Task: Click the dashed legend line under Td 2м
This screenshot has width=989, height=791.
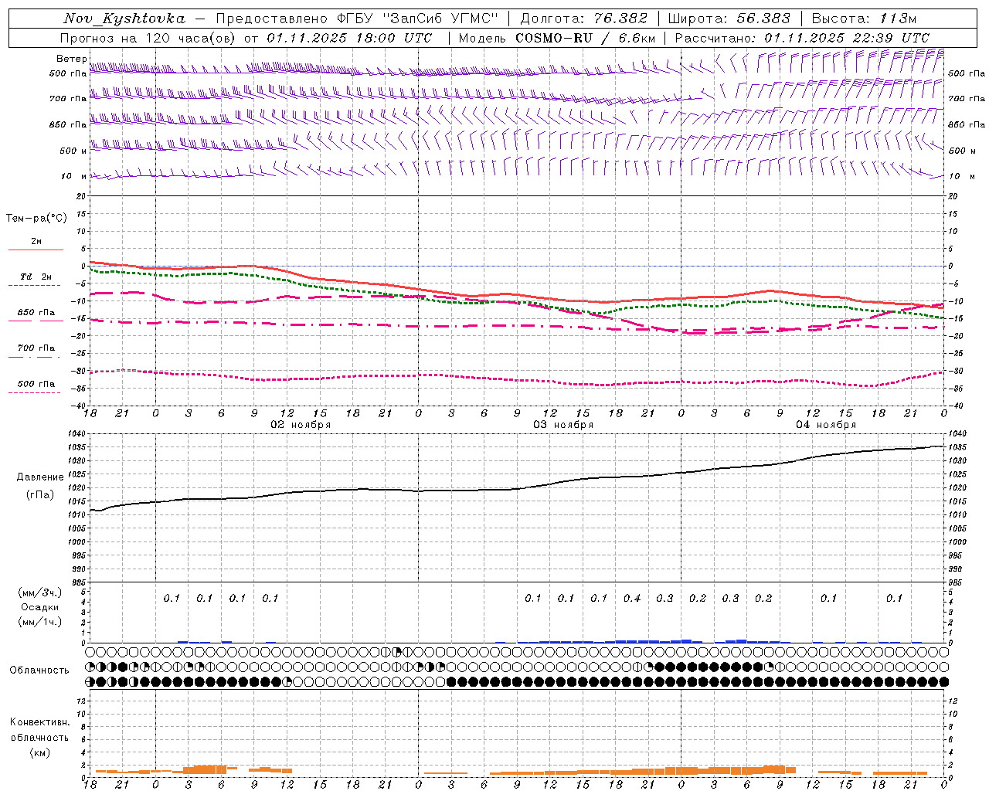Action: coord(35,285)
